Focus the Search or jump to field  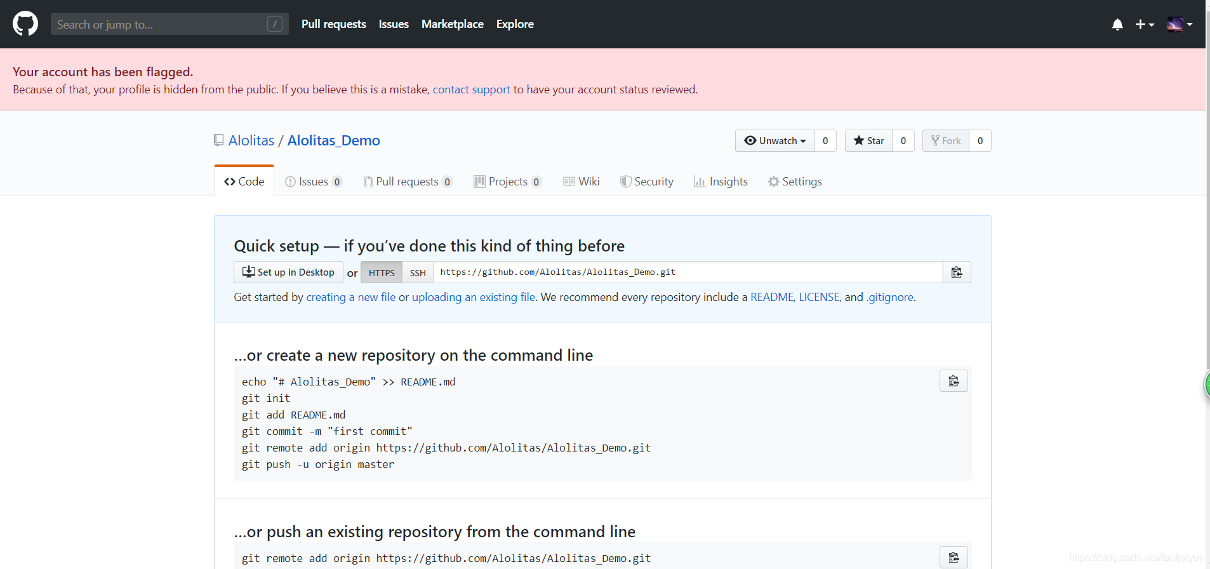170,24
